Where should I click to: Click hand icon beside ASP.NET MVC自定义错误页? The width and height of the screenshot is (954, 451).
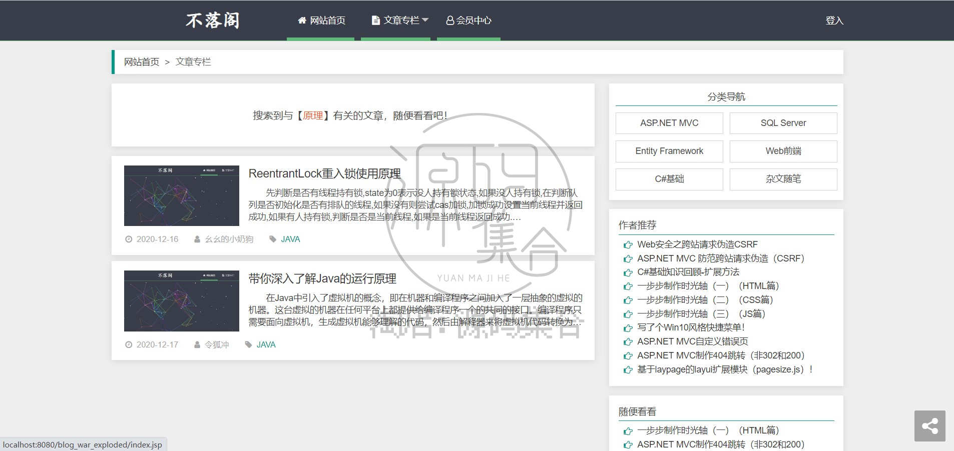(628, 342)
